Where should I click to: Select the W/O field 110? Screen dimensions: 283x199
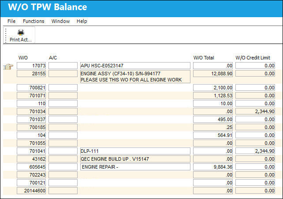31,103
